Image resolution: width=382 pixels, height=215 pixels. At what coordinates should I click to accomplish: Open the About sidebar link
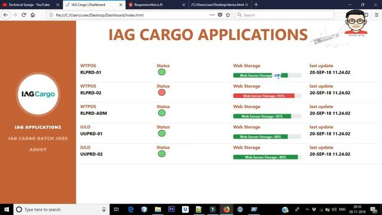38,150
